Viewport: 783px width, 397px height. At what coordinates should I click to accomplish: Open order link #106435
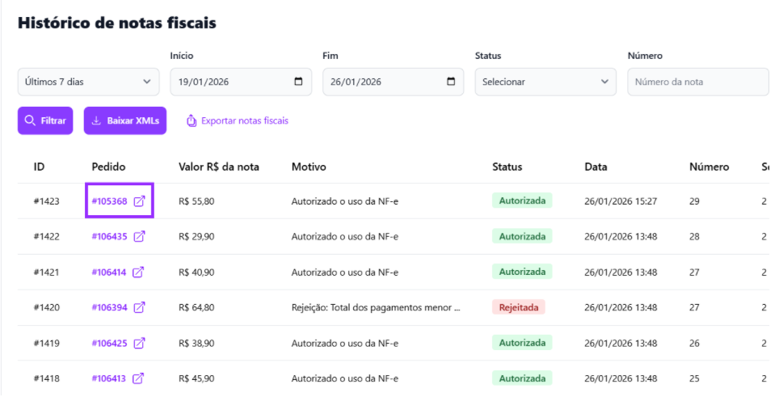109,237
